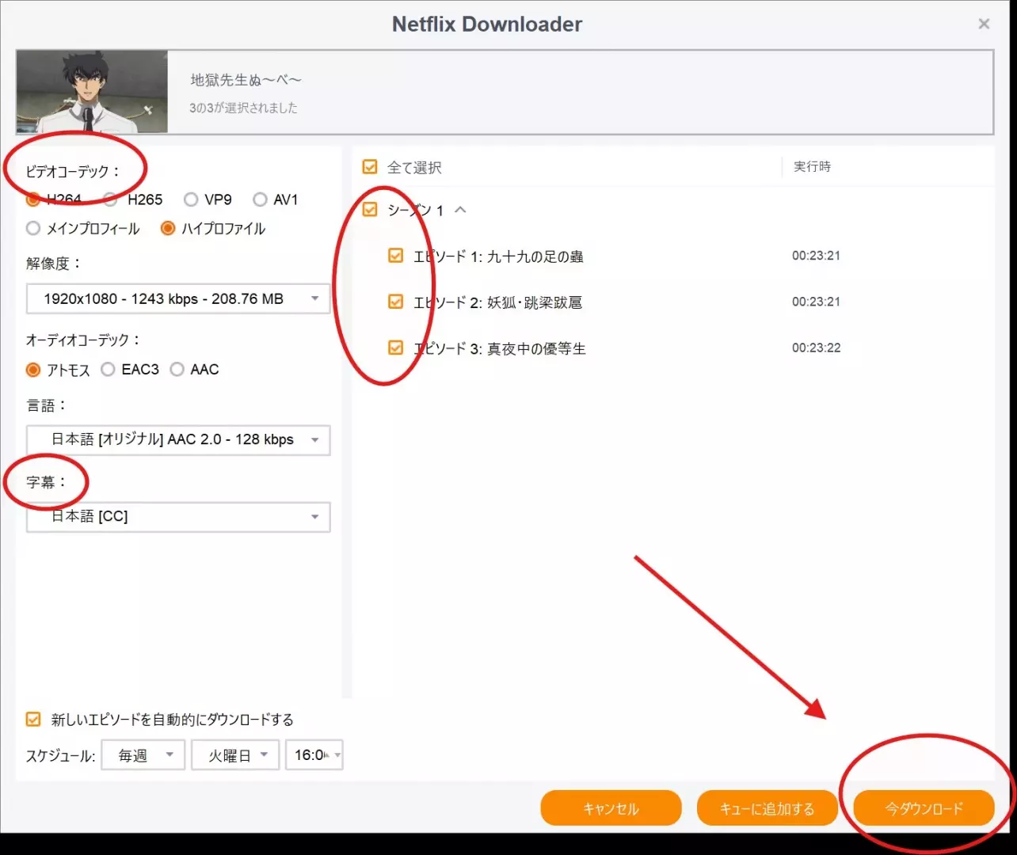This screenshot has width=1017, height=855.
Task: Adjust the 16:00 schedule time field
Action: click(x=314, y=755)
